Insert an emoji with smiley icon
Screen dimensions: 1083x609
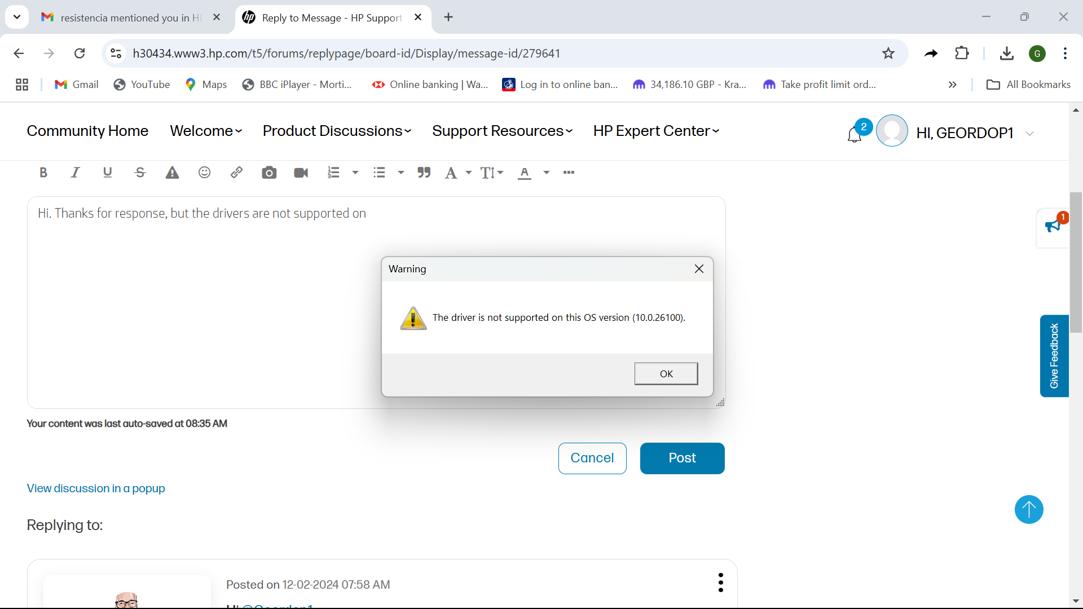tap(204, 173)
